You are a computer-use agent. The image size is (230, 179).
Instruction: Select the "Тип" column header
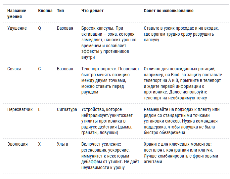pos(61,11)
